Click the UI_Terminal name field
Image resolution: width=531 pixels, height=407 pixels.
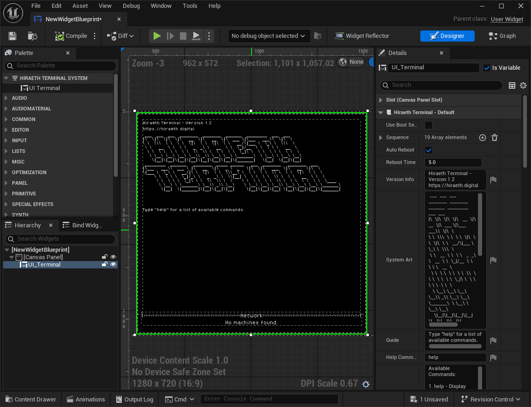coord(433,67)
